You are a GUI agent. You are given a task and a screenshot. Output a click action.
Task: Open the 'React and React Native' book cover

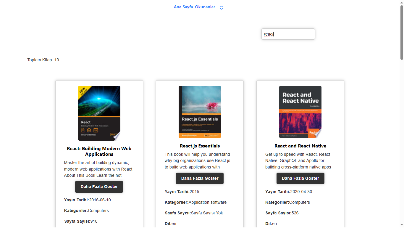[x=300, y=112]
